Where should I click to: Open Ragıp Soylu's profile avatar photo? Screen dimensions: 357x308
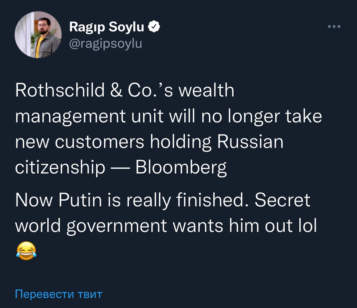coord(38,35)
